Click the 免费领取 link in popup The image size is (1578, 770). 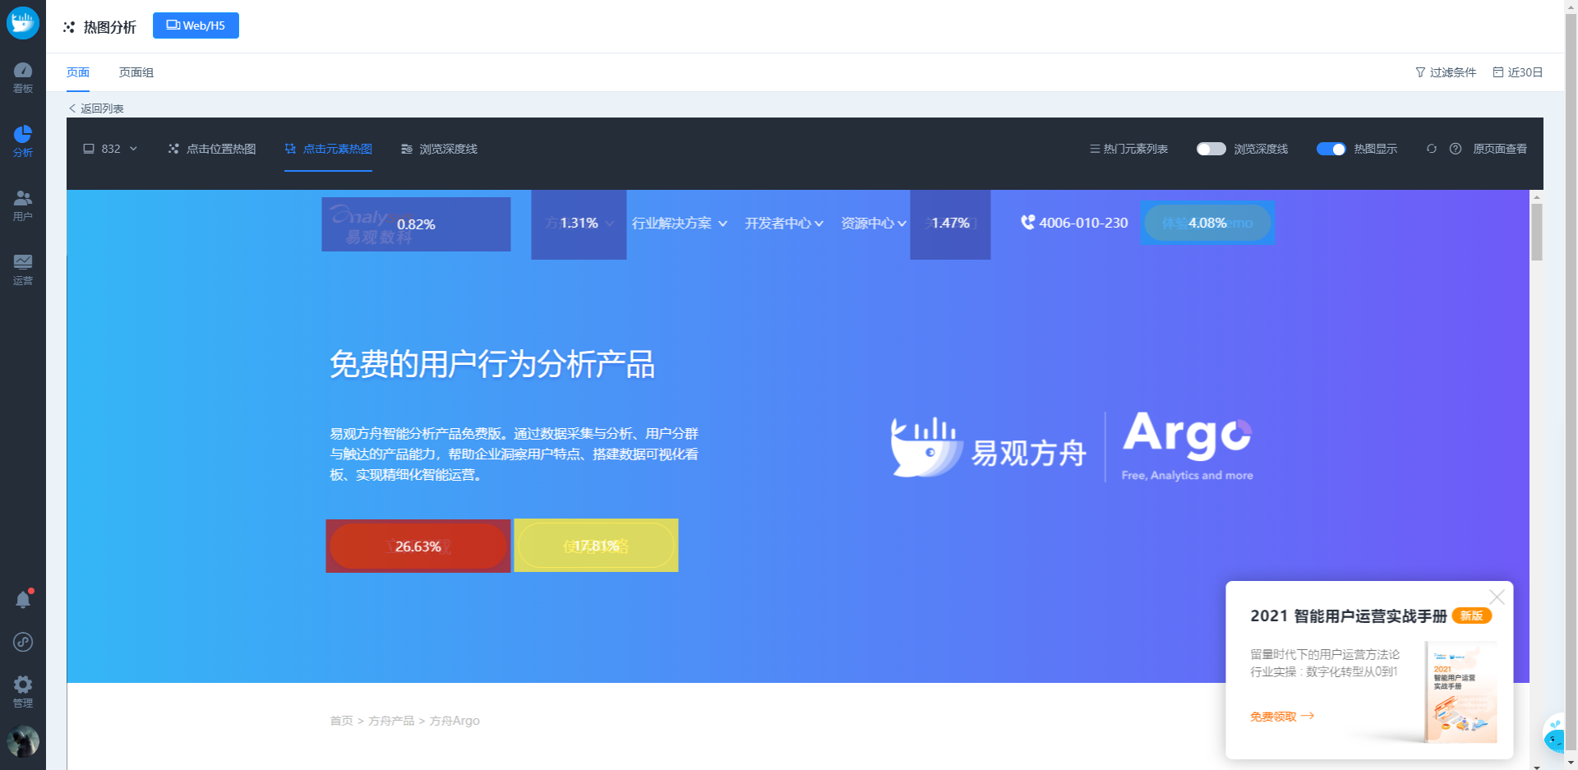pyautogui.click(x=1282, y=717)
